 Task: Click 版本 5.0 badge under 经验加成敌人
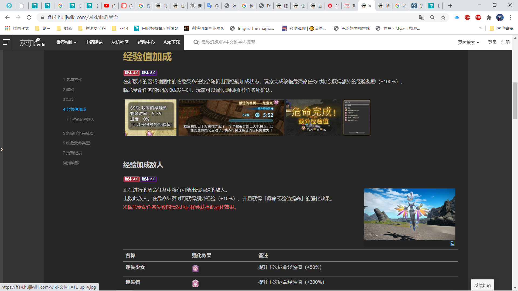click(x=149, y=179)
